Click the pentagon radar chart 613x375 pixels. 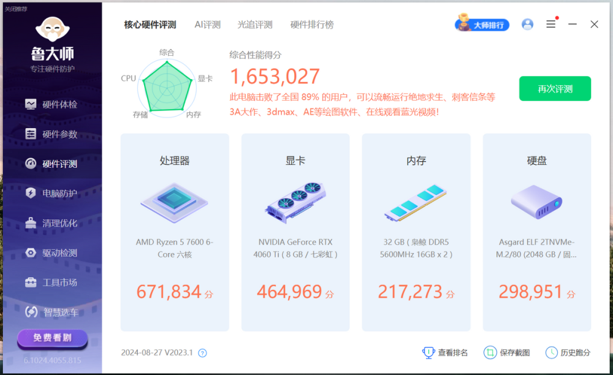tap(167, 87)
